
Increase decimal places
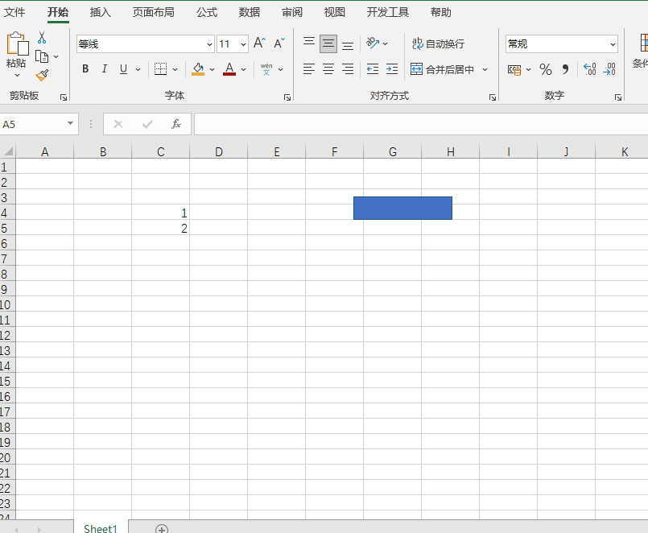(590, 69)
